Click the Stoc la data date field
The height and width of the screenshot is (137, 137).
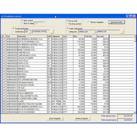(x=39, y=24)
